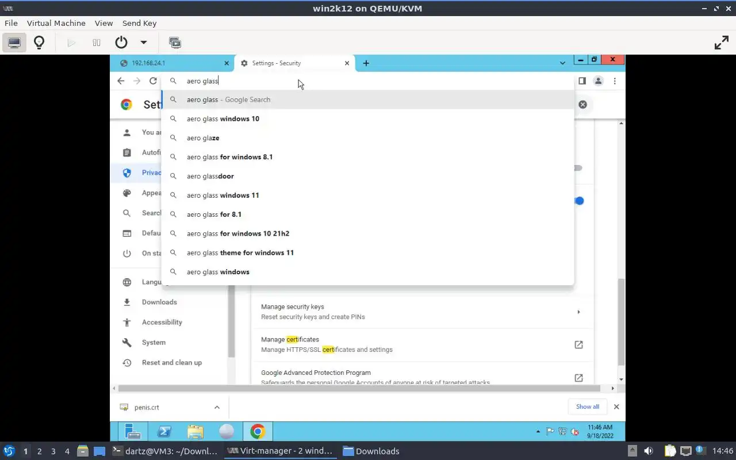Open the View menu
Image resolution: width=736 pixels, height=460 pixels.
pyautogui.click(x=103, y=23)
